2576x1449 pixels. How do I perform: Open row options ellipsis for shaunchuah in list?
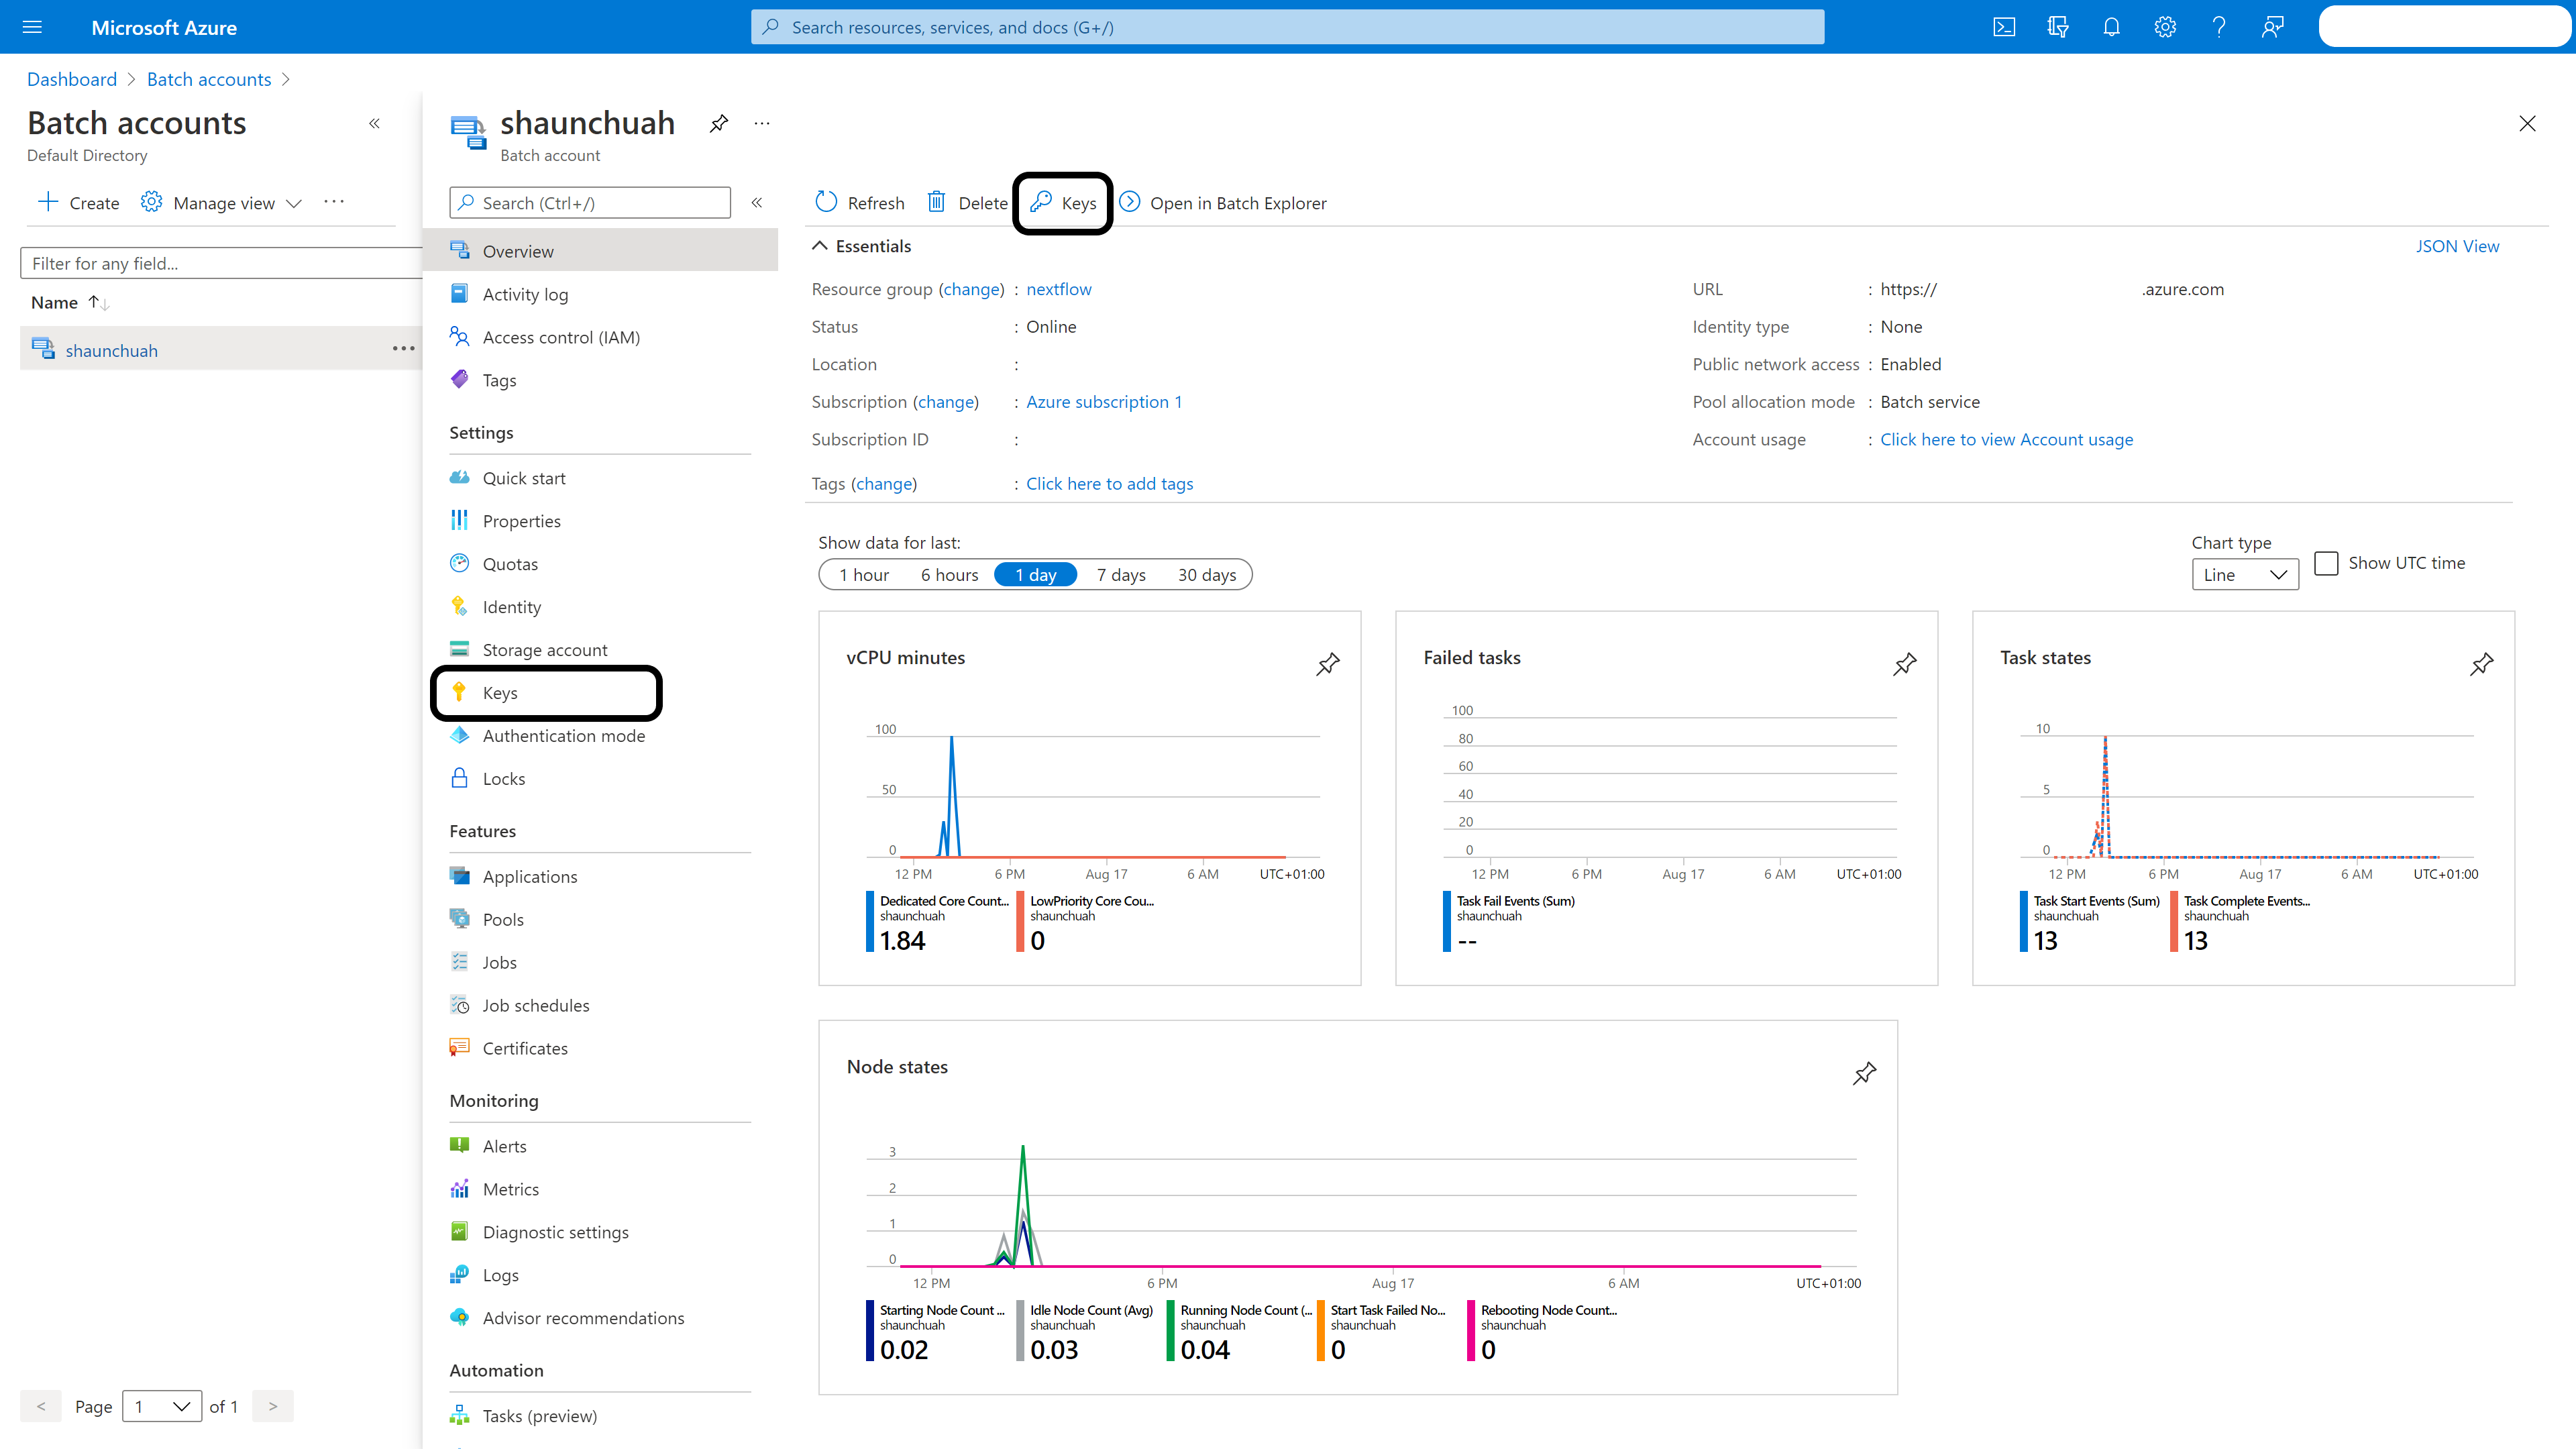click(403, 349)
